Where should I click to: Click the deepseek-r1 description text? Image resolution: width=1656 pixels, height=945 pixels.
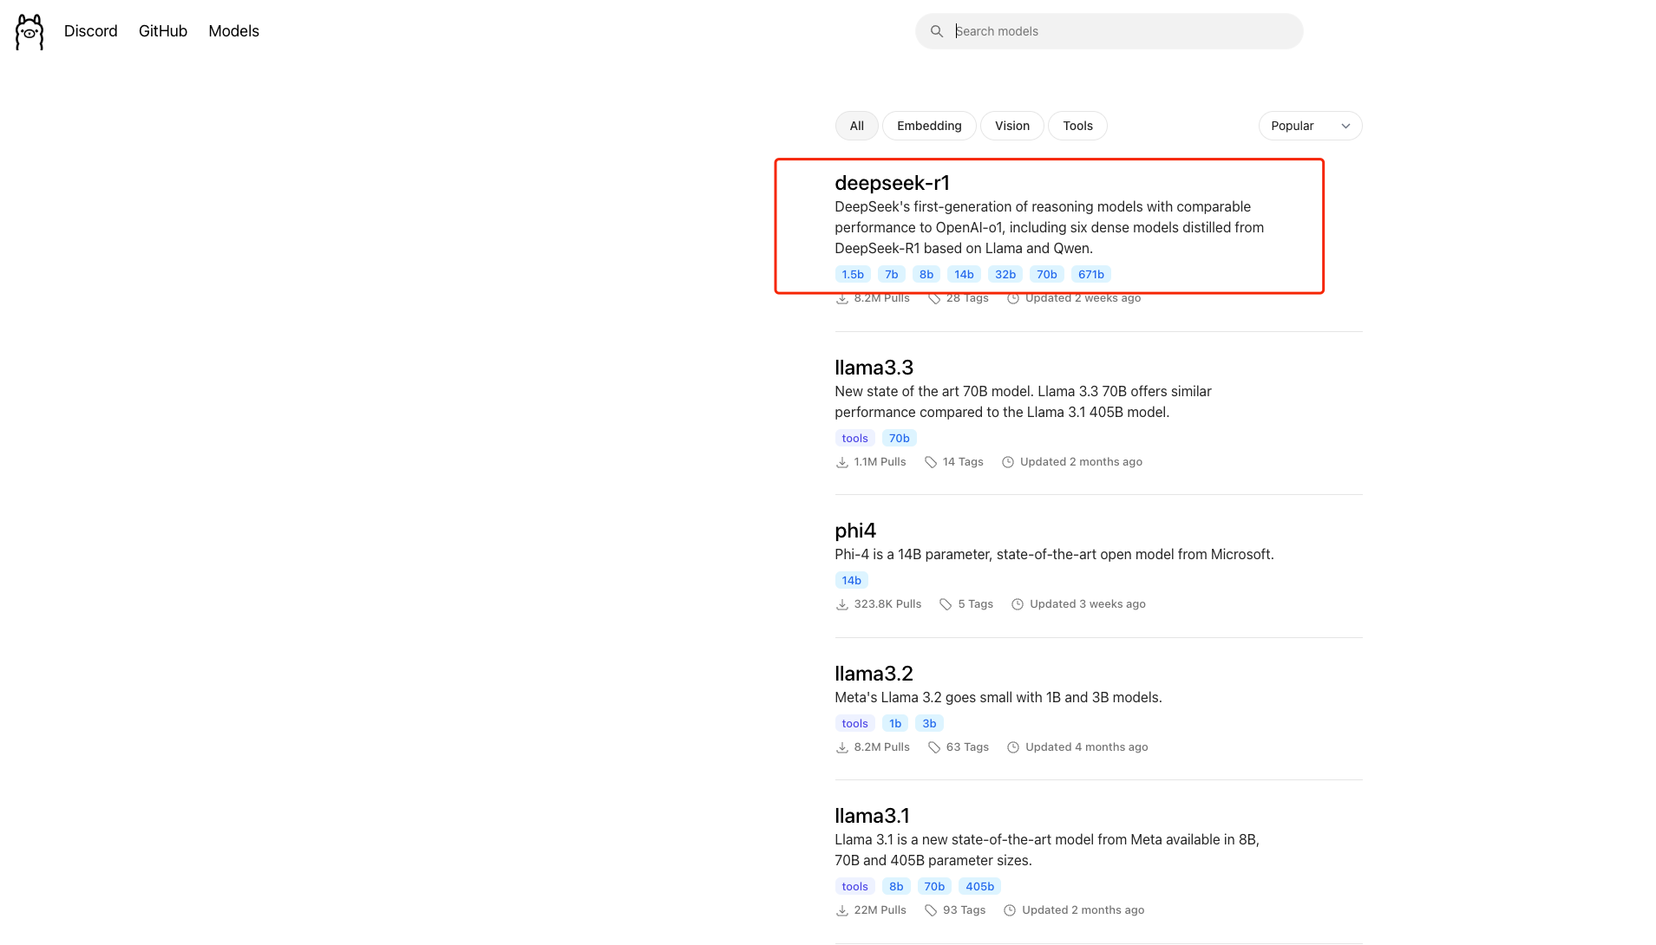[1049, 228]
